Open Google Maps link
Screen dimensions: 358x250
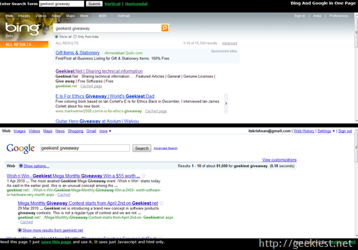[48, 131]
